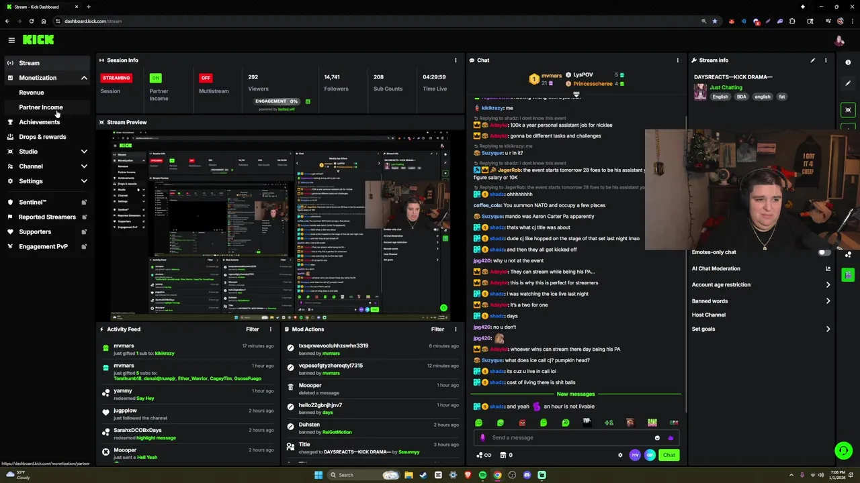This screenshot has height=483, width=860.
Task: Click the channel points infinity icon
Action: tap(484, 455)
